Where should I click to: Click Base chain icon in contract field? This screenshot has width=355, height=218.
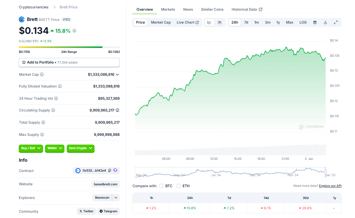coord(78,170)
